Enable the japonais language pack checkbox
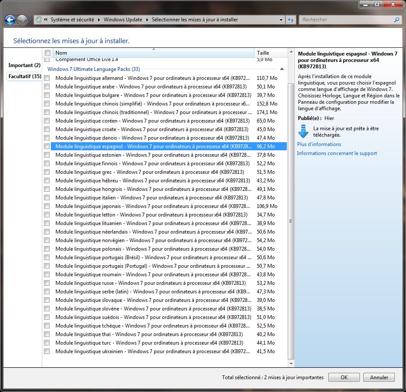The width and height of the screenshot is (406, 392). point(47,206)
